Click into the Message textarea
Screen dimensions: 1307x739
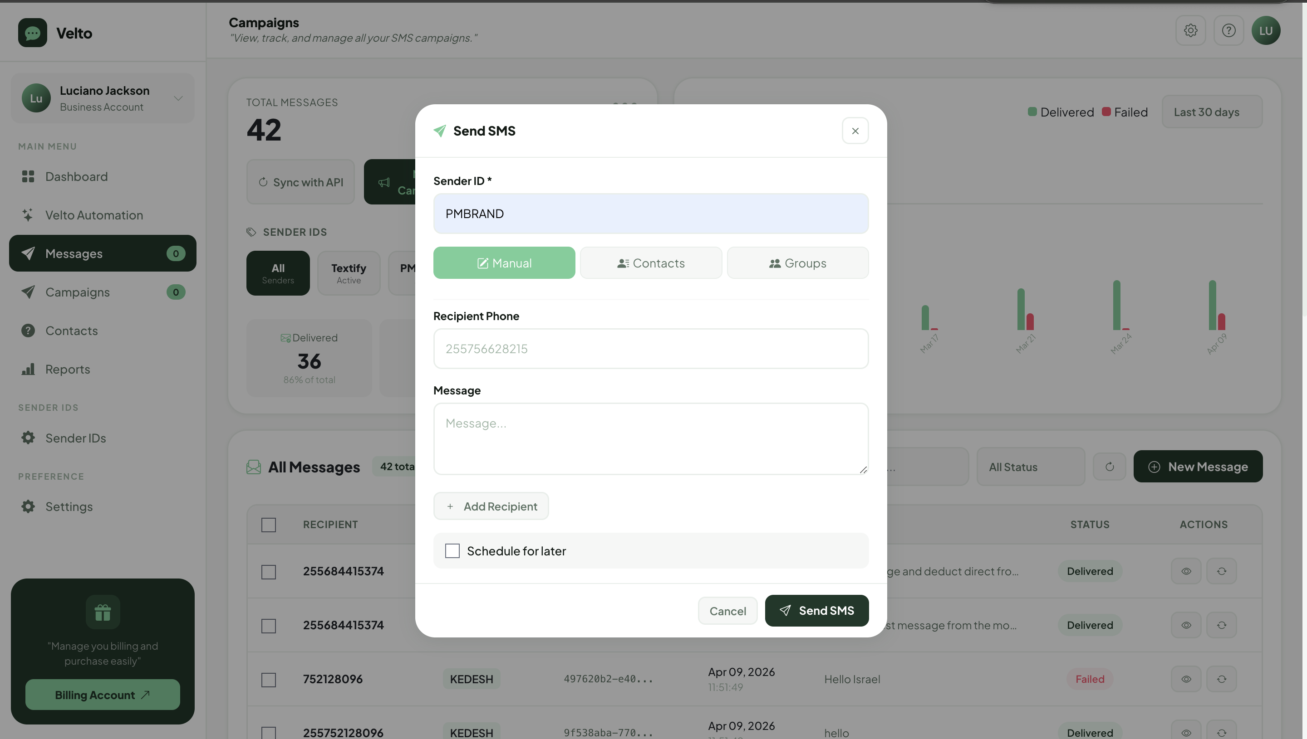(651, 438)
